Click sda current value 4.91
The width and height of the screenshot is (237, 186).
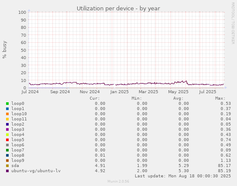click(x=100, y=166)
